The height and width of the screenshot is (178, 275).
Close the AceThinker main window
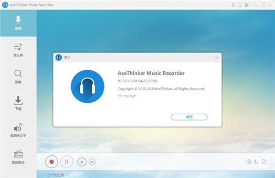pyautogui.click(x=270, y=5)
